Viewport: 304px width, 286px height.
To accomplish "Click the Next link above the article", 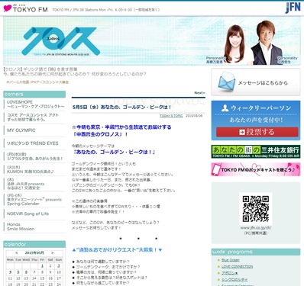I will (199, 93).
